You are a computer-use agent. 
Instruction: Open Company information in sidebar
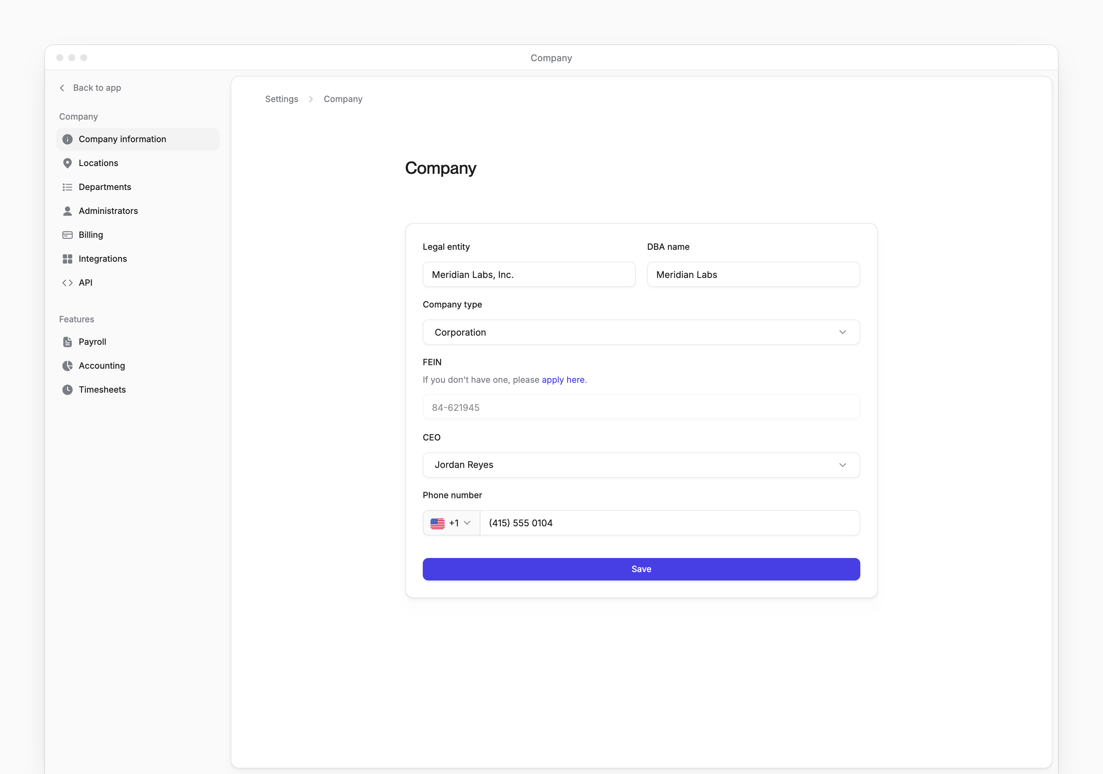[x=138, y=139]
